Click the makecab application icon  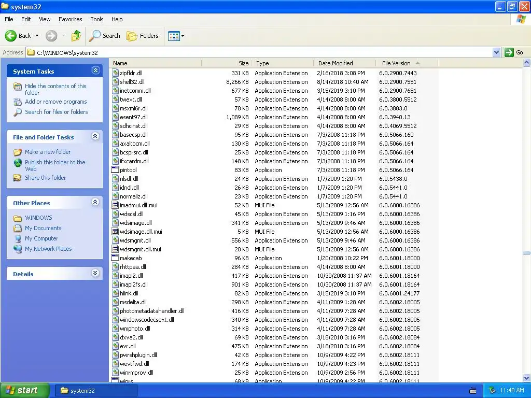pyautogui.click(x=115, y=258)
